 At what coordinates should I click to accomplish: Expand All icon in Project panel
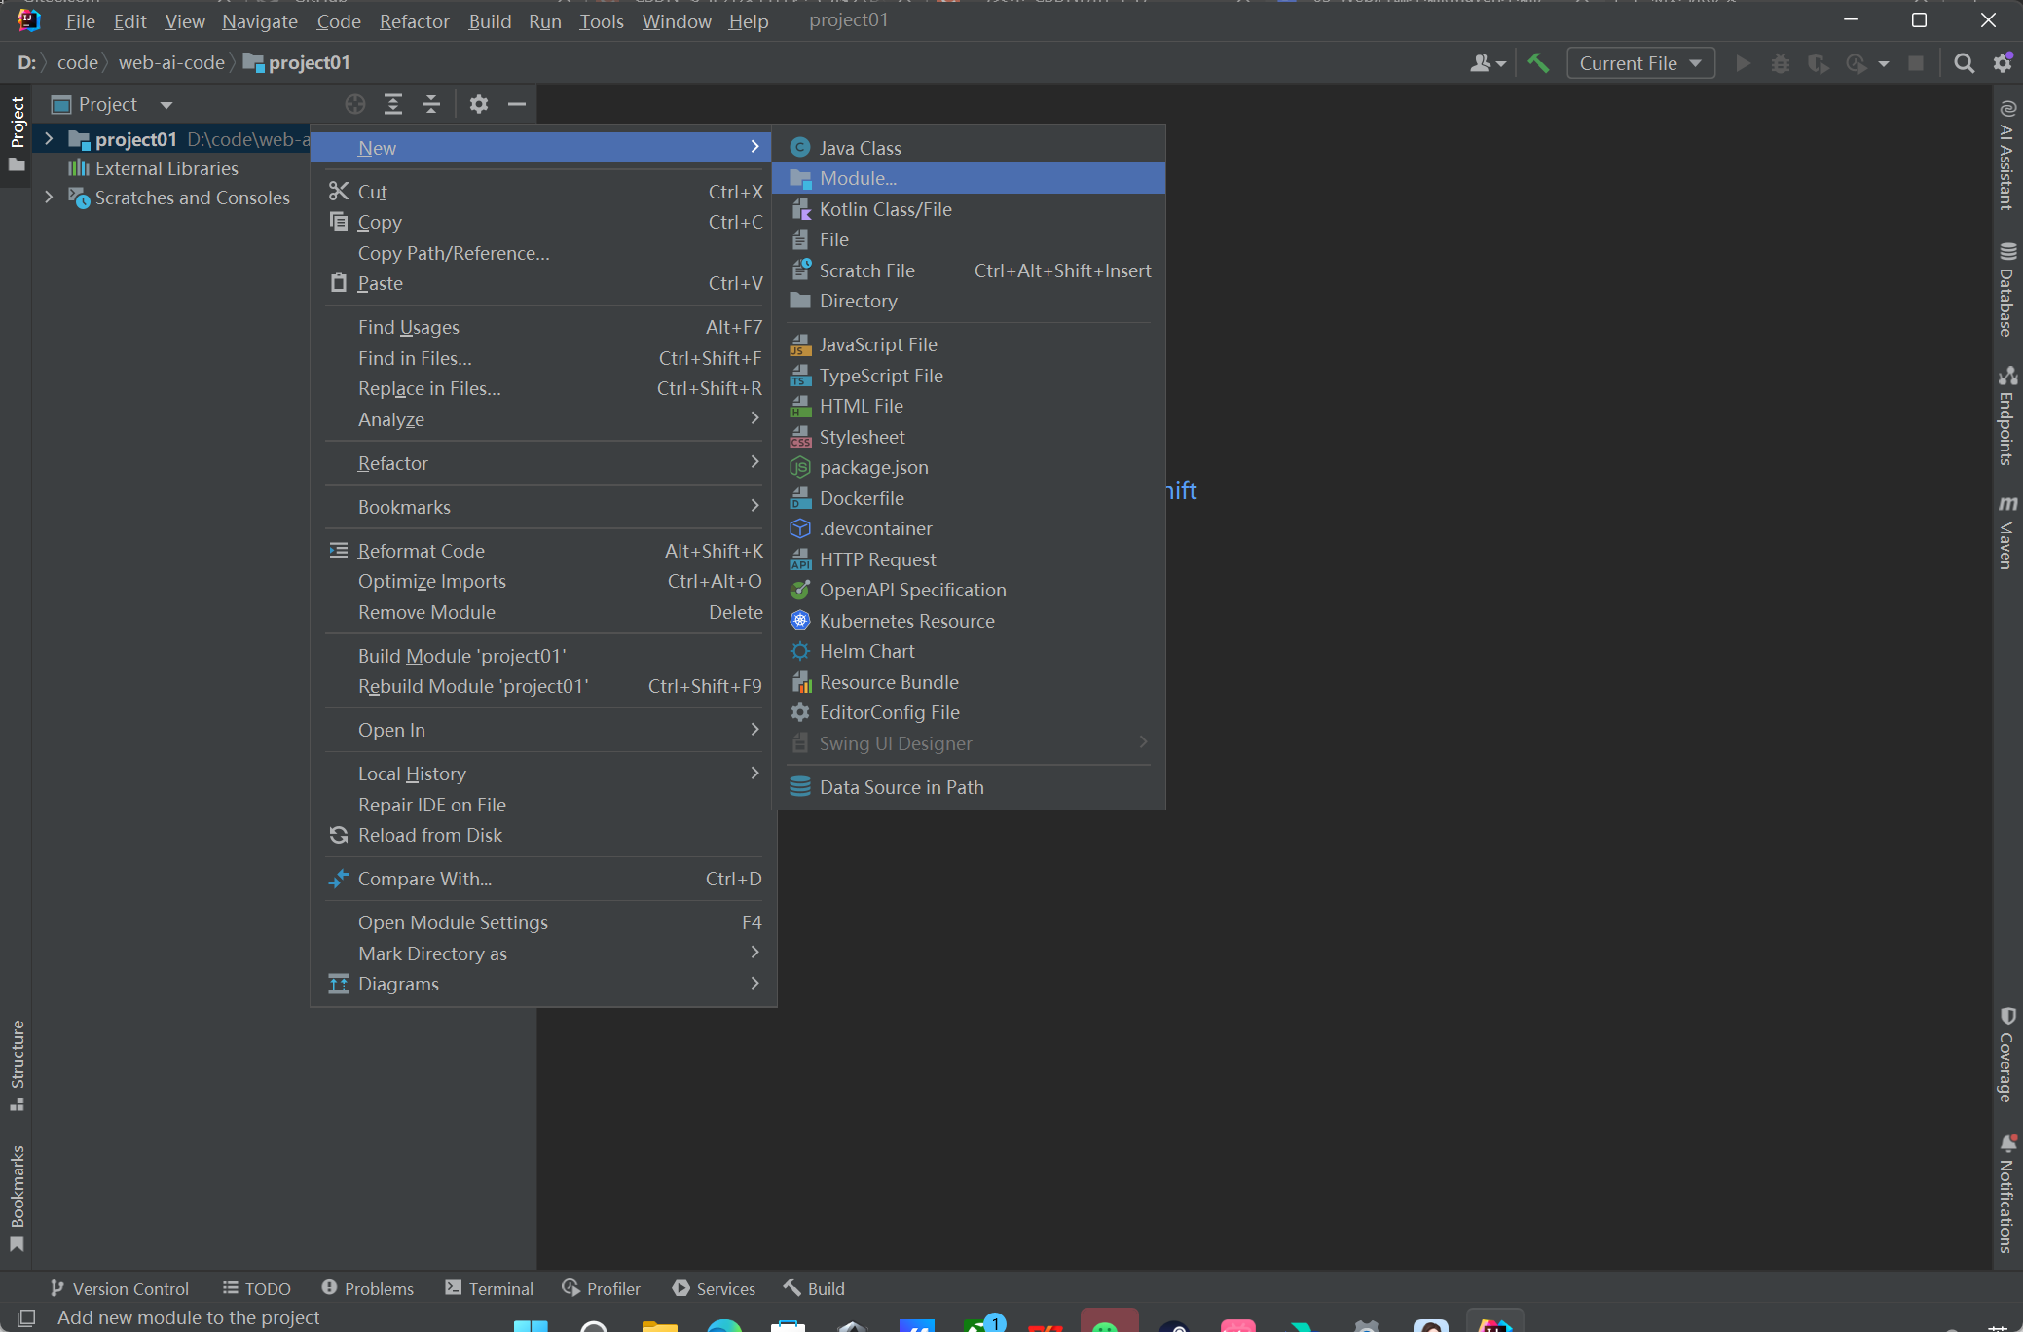(x=393, y=104)
